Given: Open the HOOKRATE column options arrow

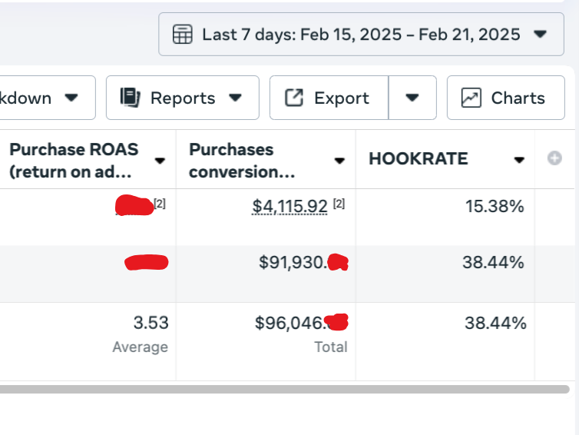Looking at the screenshot, I should pos(519,160).
